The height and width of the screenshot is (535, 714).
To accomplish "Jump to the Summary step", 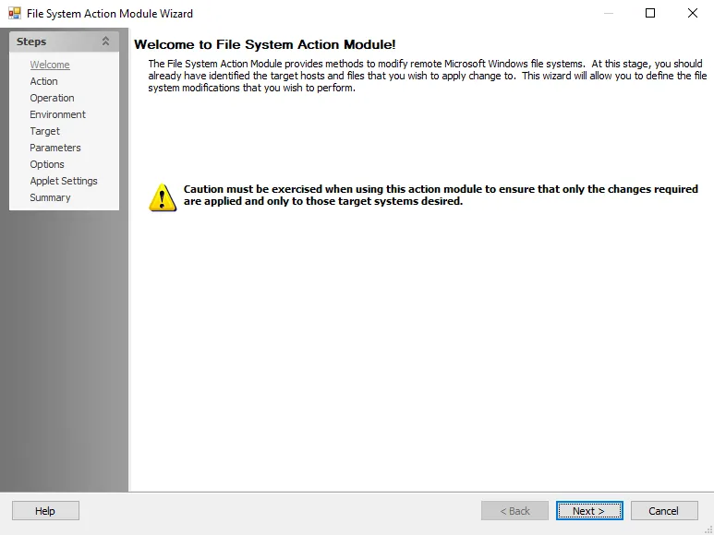I will 50,197.
